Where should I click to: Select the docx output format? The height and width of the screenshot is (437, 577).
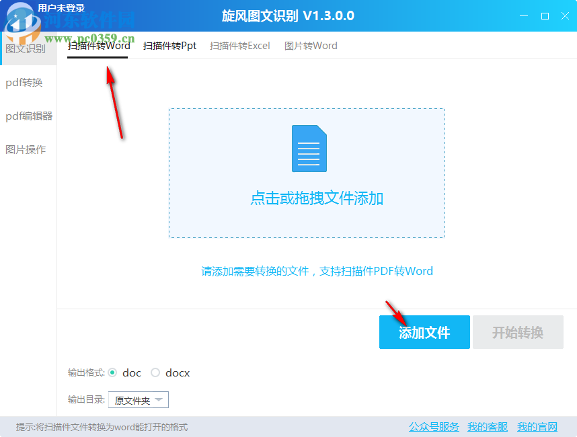155,372
